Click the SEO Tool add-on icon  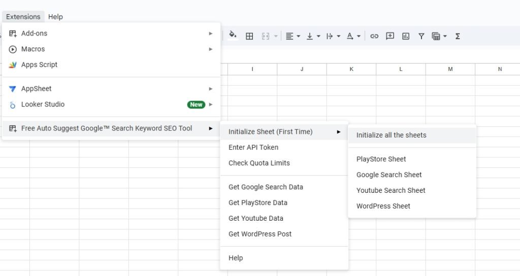click(x=13, y=128)
